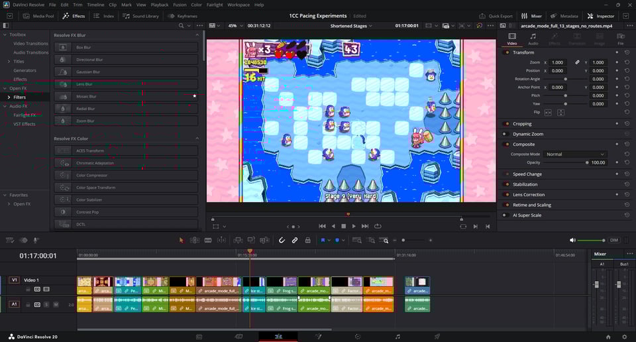The height and width of the screenshot is (342, 636).
Task: Add keyframe to Opacity parameter
Action: pos(617,162)
